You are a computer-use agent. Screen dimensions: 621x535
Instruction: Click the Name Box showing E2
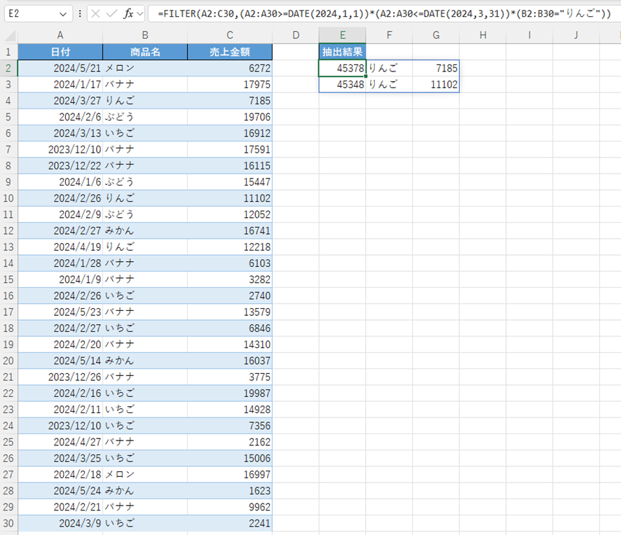(28, 14)
